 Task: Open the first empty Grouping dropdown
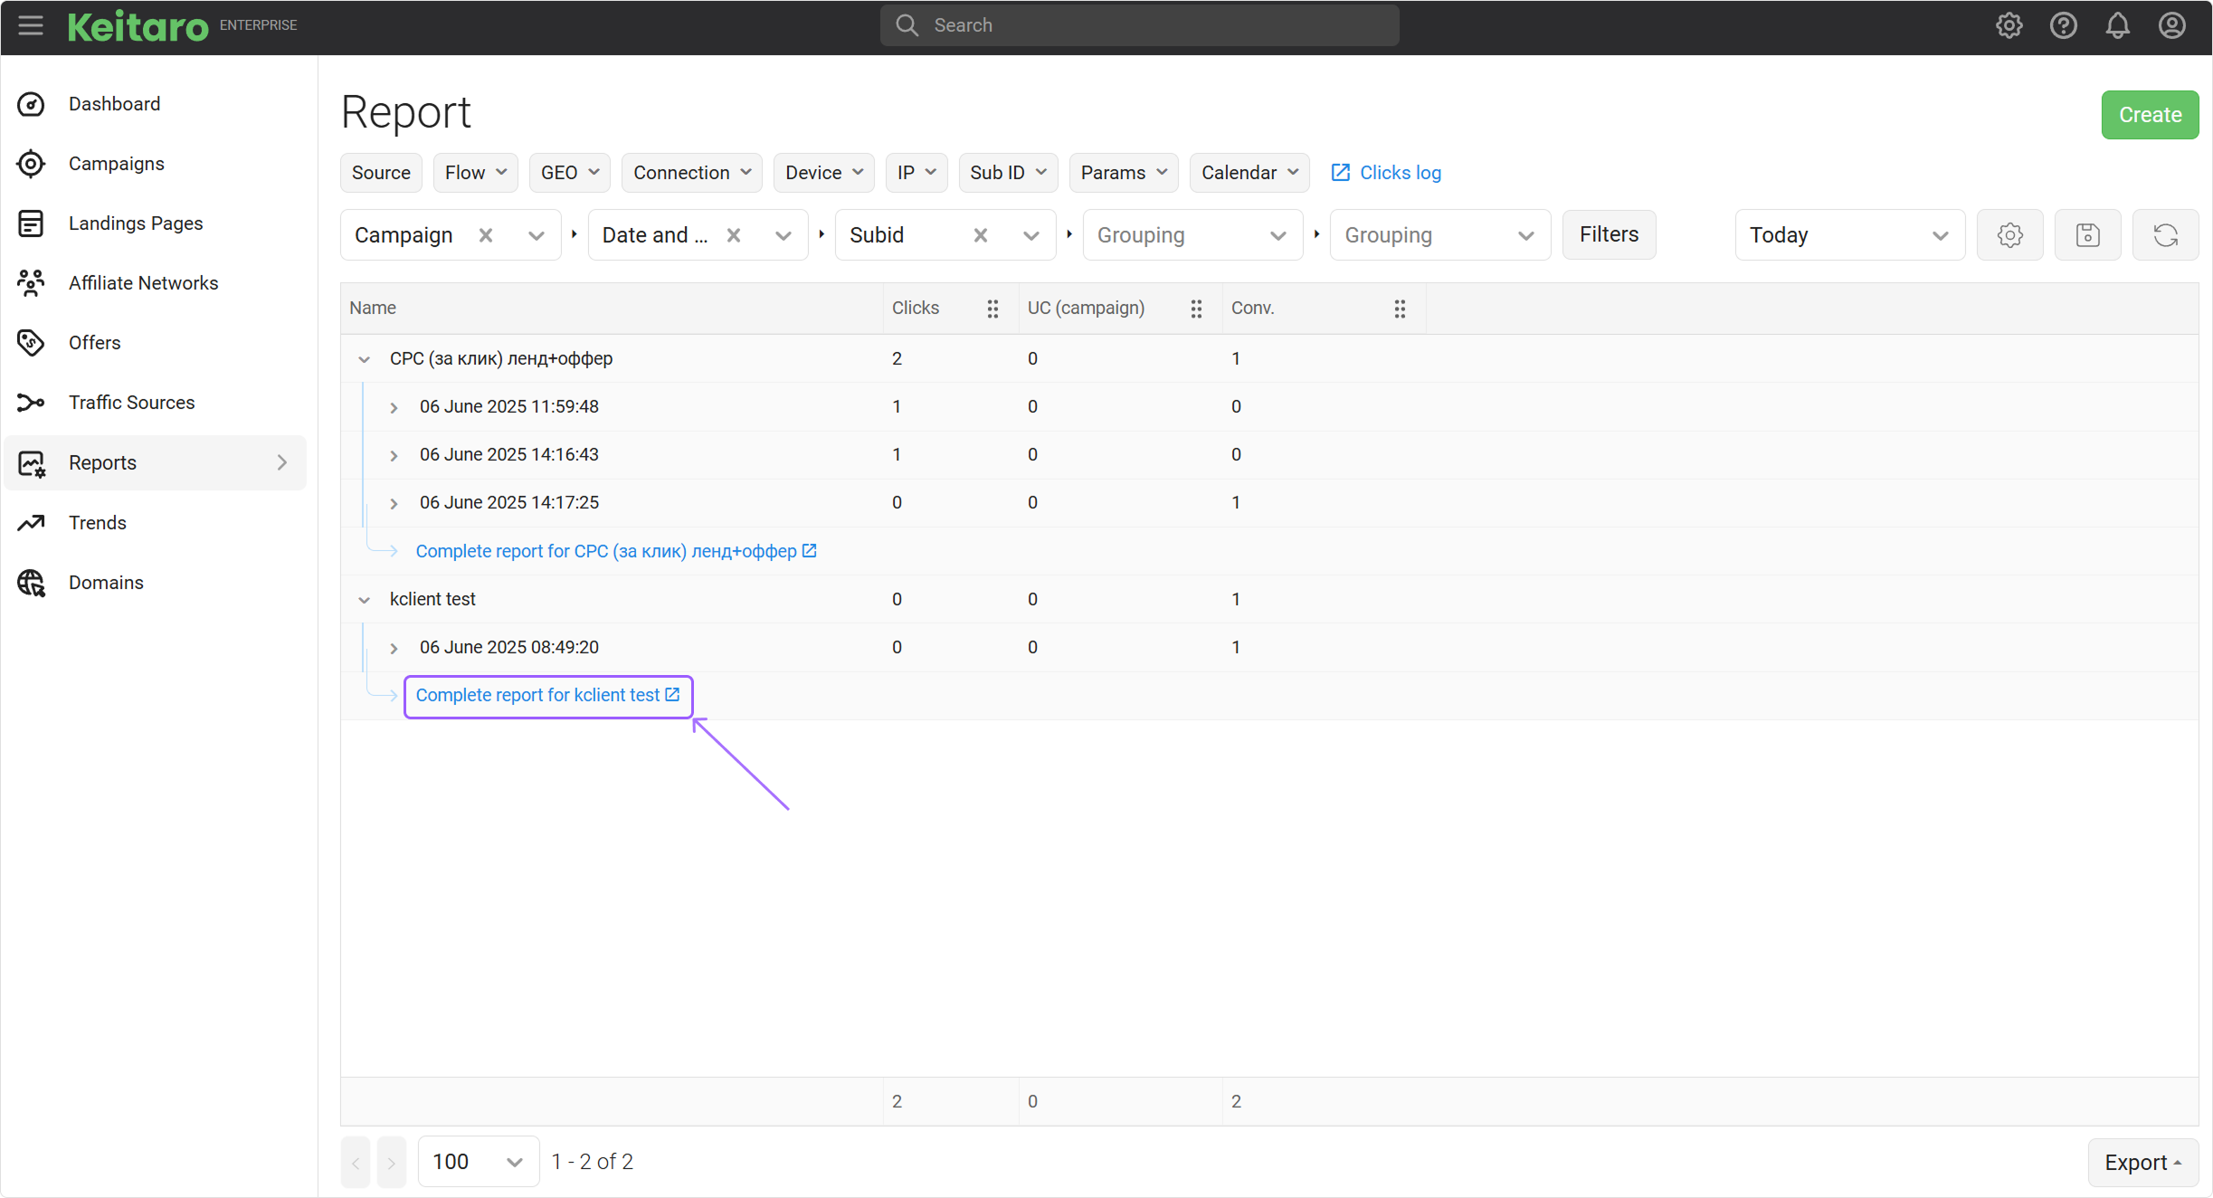pyautogui.click(x=1192, y=235)
